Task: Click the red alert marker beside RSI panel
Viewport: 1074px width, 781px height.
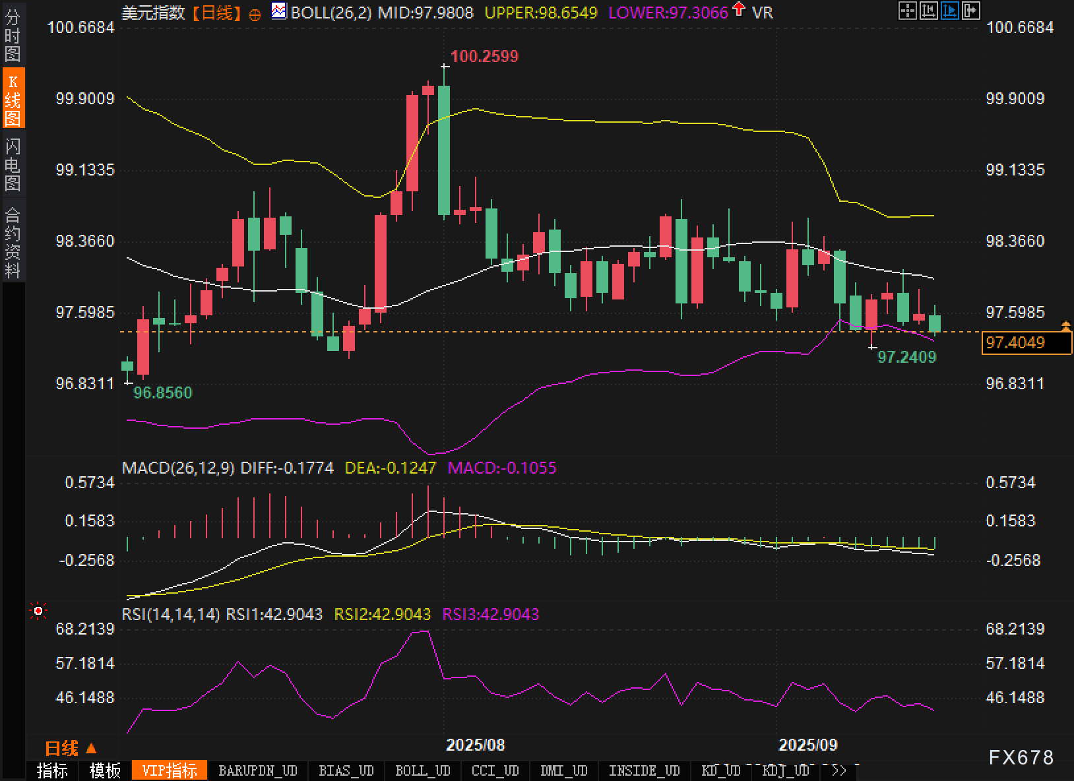Action: [38, 611]
